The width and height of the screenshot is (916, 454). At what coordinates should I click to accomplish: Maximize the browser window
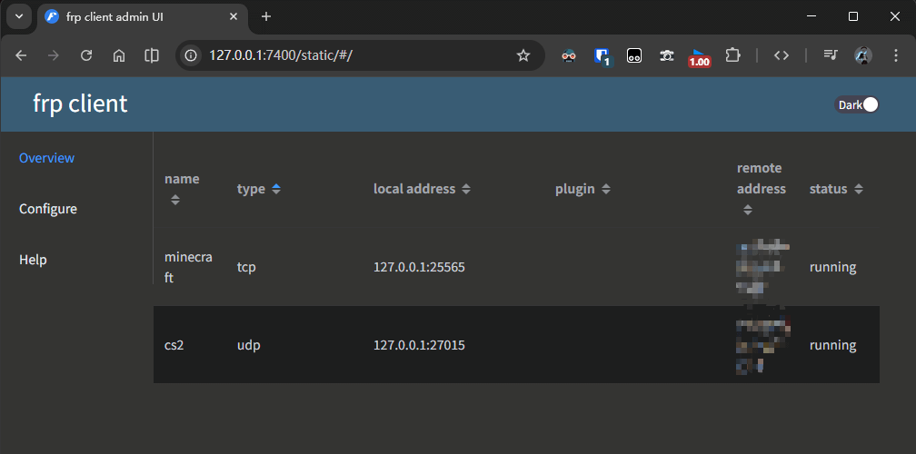click(853, 16)
